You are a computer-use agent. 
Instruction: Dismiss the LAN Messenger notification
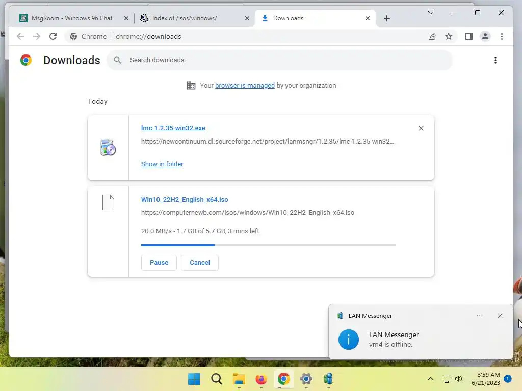tap(500, 316)
